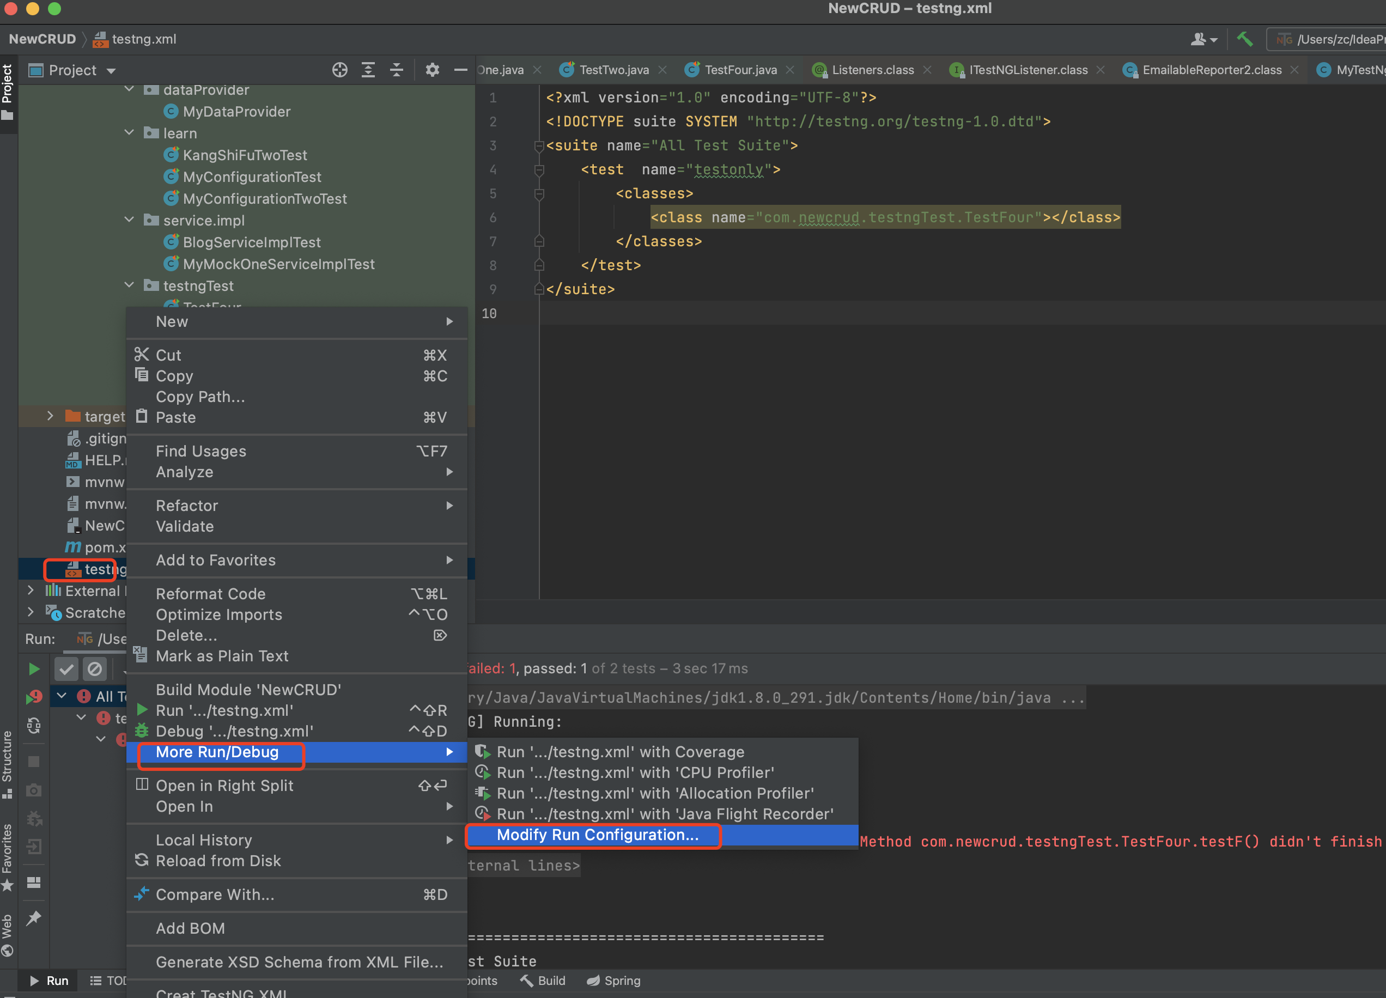The width and height of the screenshot is (1386, 998).
Task: Select opened file in Project view
Action: pos(340,70)
